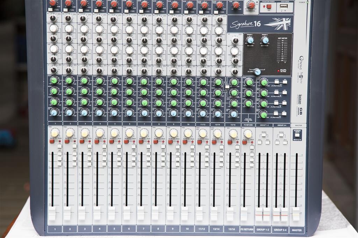Turn the green AUX2 knob on channel 3

tap(84, 91)
